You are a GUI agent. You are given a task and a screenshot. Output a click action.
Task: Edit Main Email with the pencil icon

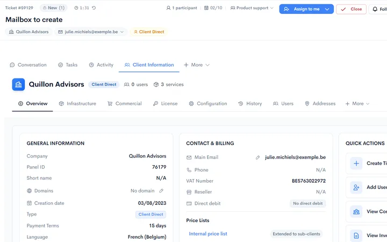click(x=257, y=157)
